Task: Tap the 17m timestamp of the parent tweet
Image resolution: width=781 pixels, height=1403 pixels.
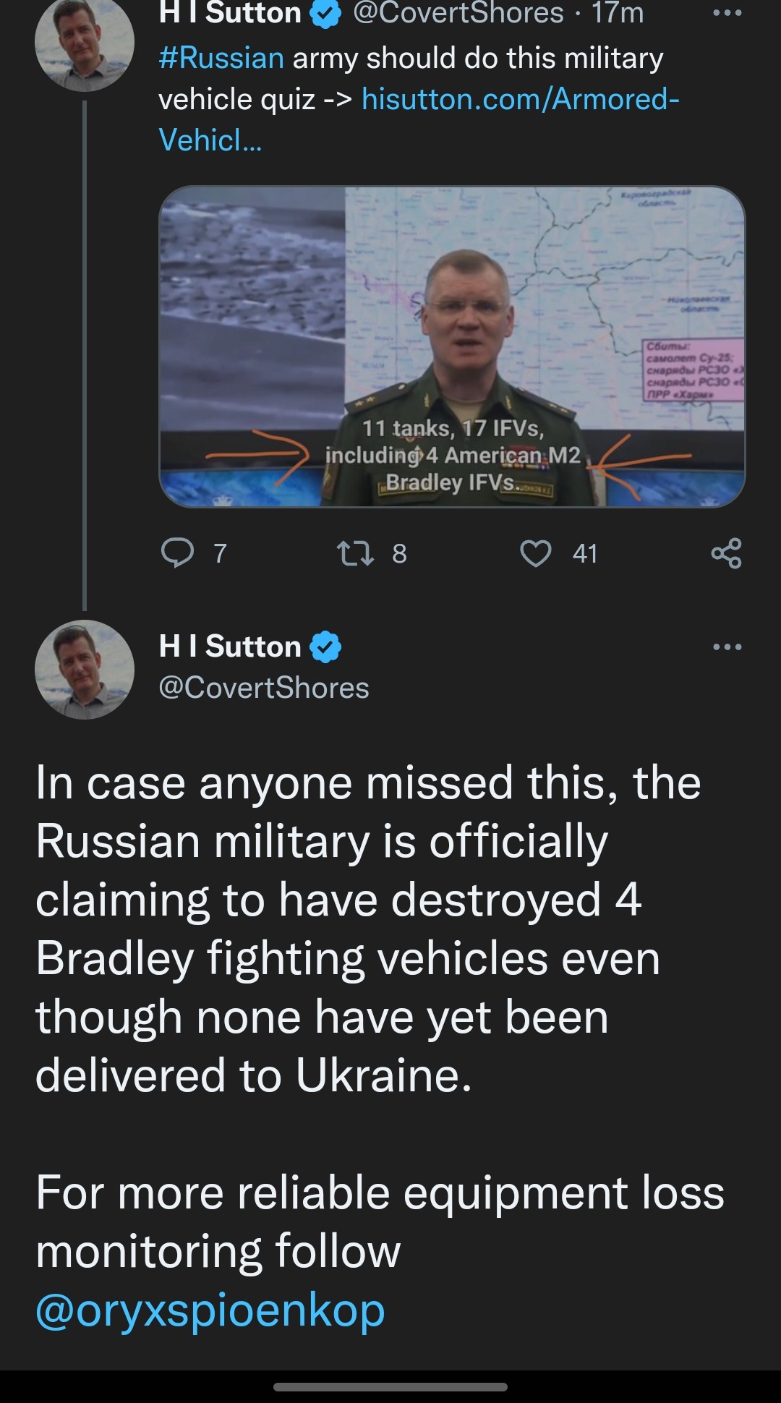Action: click(618, 13)
